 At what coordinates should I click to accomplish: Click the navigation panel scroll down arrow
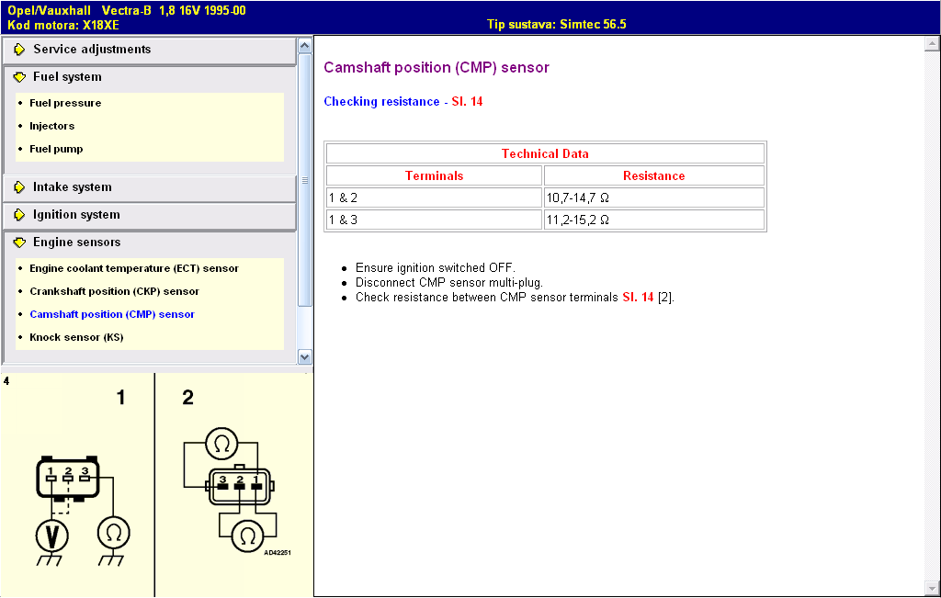coord(305,357)
